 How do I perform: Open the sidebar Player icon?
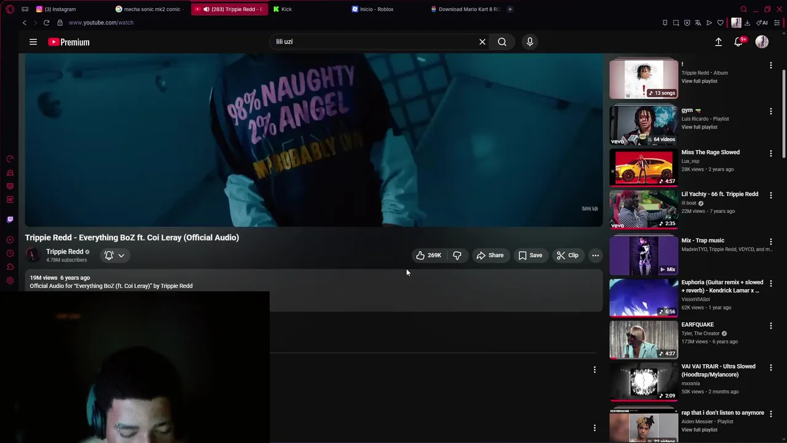[x=10, y=240]
